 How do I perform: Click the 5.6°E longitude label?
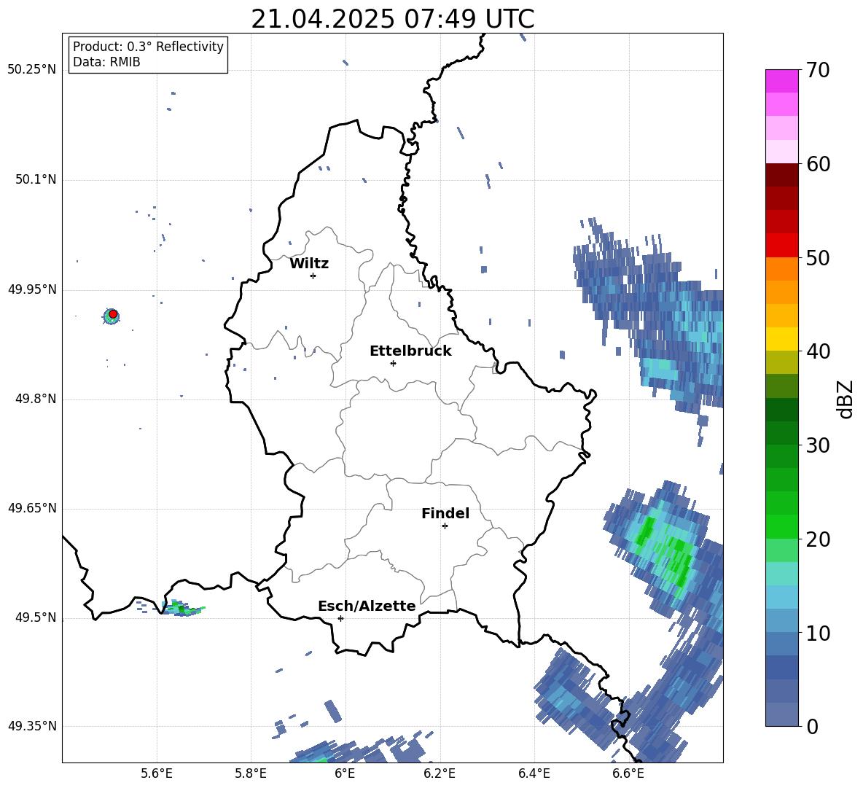(x=157, y=774)
